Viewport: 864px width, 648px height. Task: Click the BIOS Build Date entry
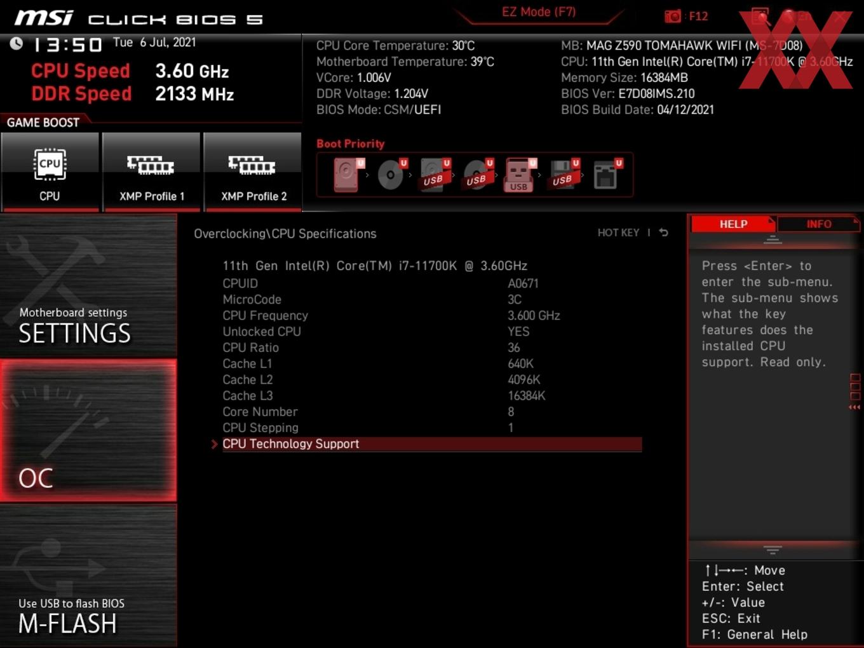pyautogui.click(x=637, y=109)
